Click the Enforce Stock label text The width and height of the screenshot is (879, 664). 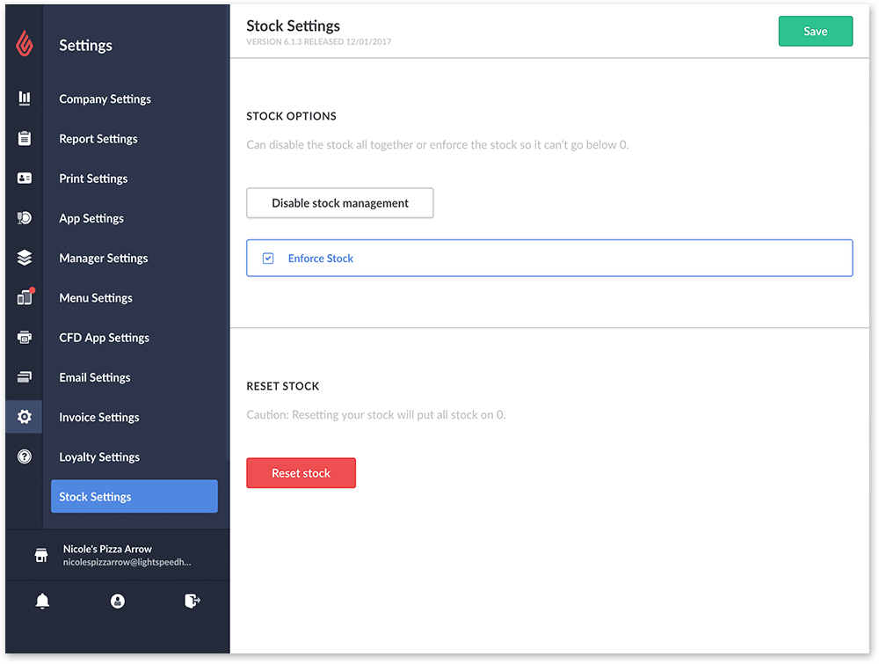(321, 258)
